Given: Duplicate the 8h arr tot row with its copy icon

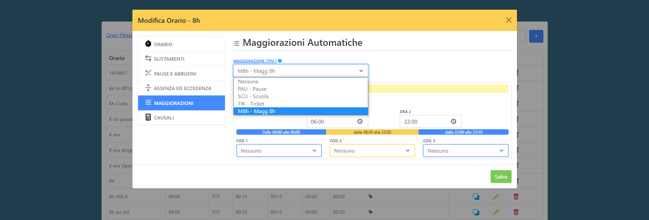Looking at the screenshot, I should [476, 212].
